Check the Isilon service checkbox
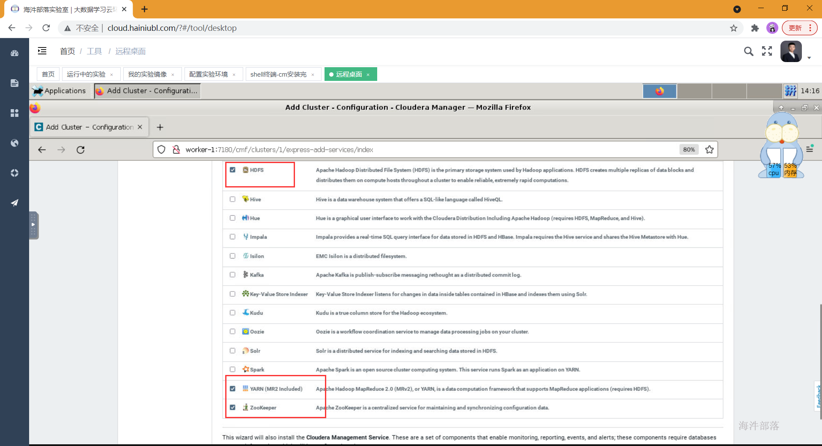Viewport: 822px width, 446px height. click(232, 256)
